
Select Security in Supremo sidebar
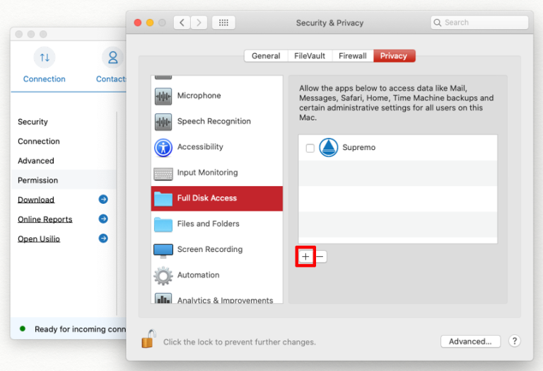point(33,122)
